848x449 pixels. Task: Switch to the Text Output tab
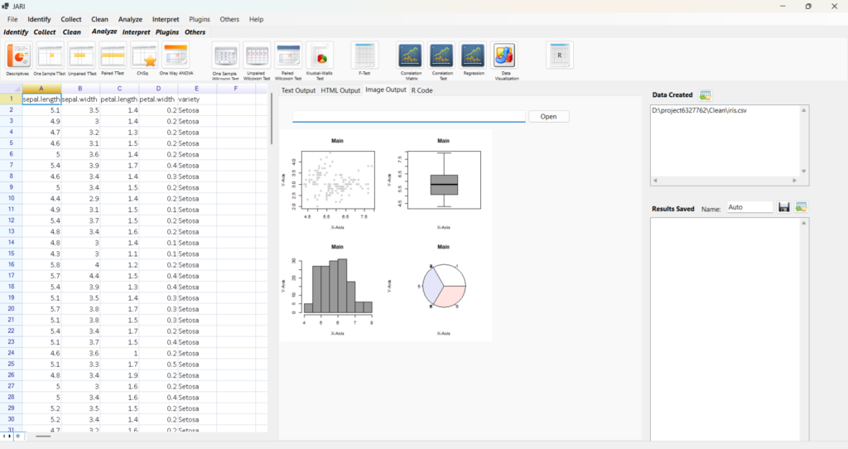point(298,90)
